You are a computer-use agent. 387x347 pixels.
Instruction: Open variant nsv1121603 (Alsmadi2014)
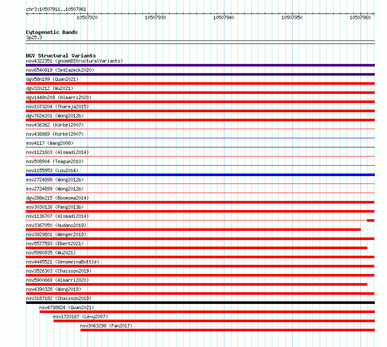point(57,152)
